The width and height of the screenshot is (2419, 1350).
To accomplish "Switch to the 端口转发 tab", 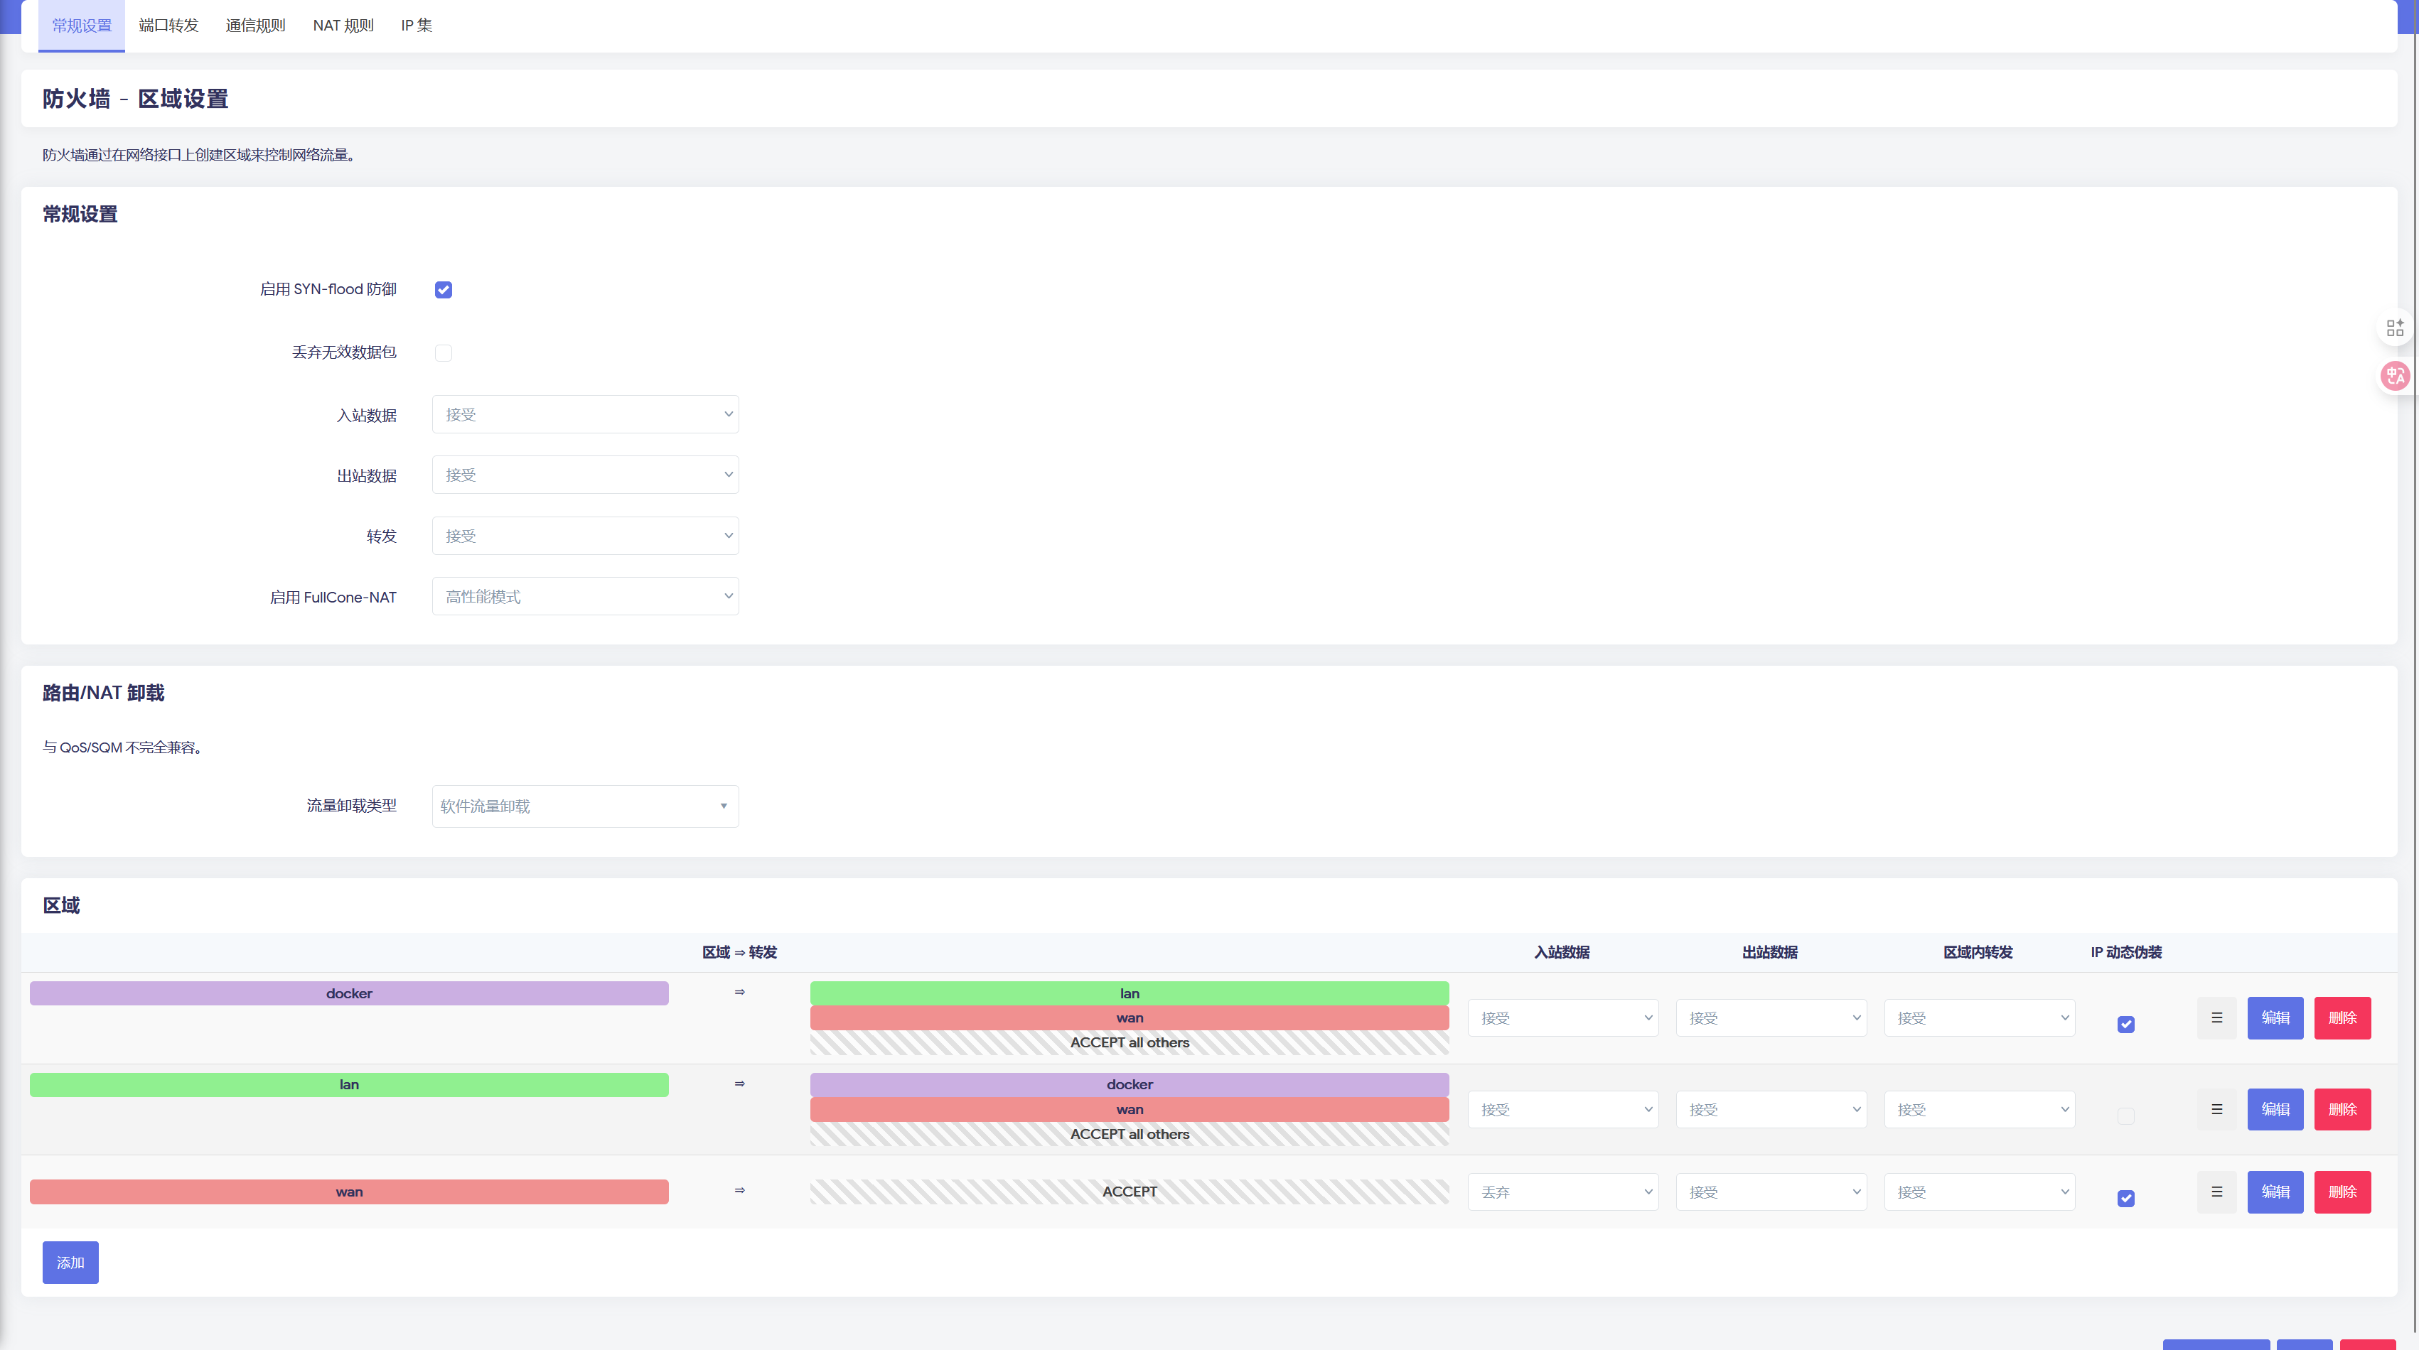I will pos(169,26).
